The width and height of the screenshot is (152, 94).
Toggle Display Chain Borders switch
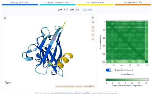(109, 70)
